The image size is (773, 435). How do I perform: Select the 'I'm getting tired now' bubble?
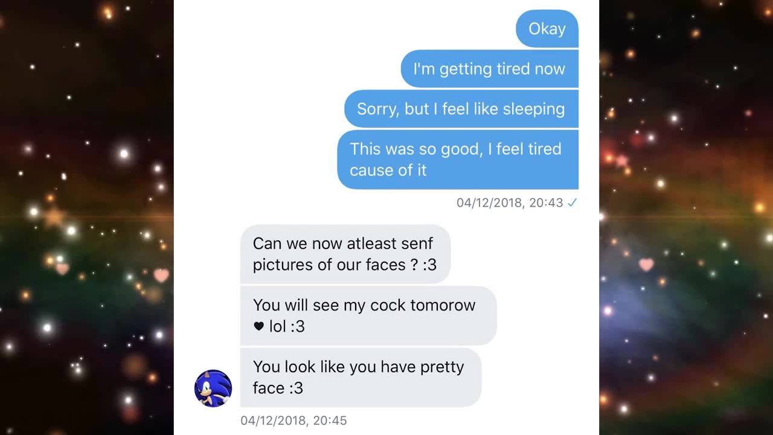click(x=489, y=68)
